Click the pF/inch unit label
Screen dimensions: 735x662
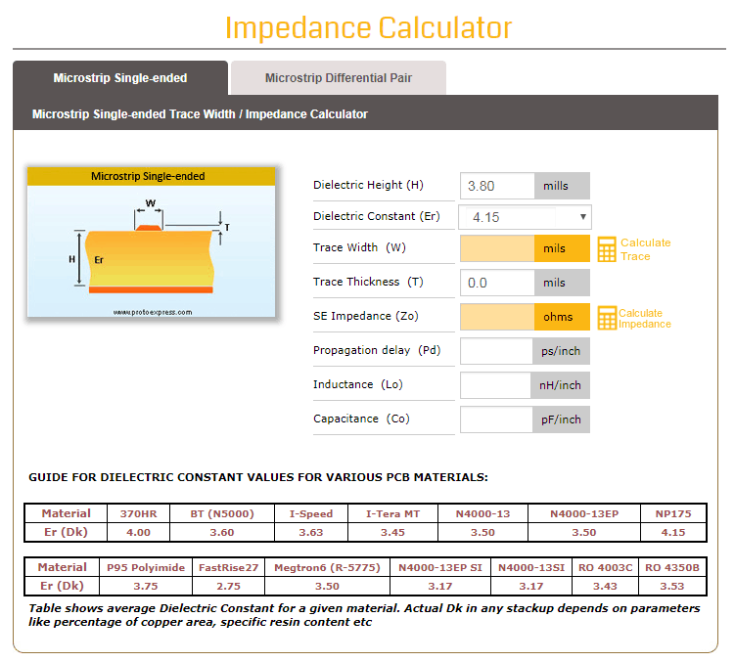(x=561, y=419)
